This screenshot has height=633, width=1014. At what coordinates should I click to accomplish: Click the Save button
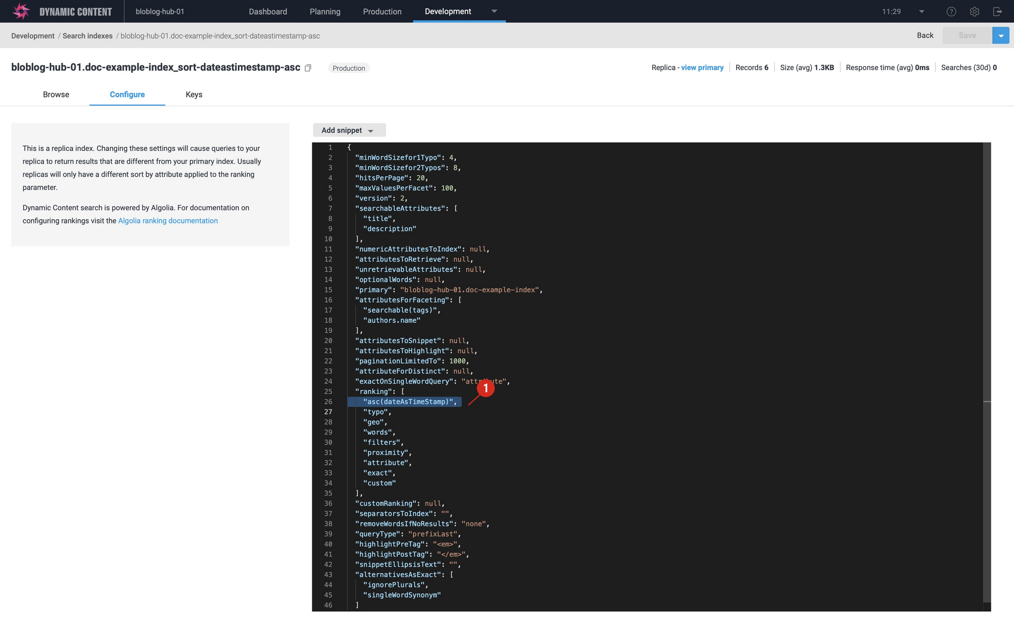point(968,36)
